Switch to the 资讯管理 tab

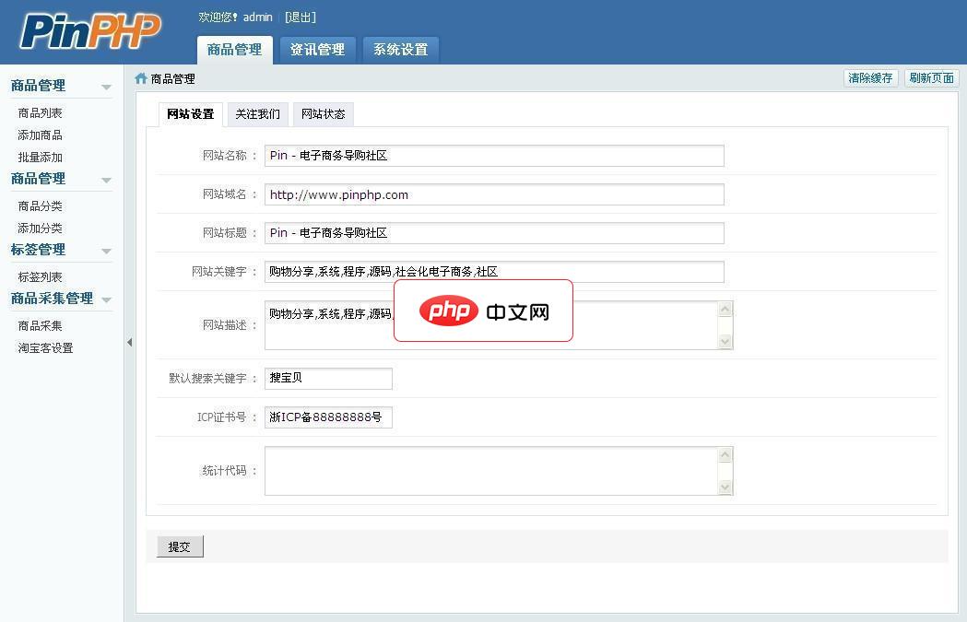[x=317, y=51]
